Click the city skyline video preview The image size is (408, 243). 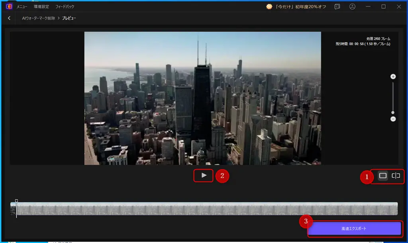[202, 98]
